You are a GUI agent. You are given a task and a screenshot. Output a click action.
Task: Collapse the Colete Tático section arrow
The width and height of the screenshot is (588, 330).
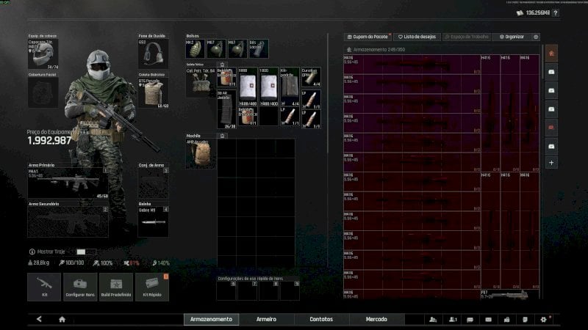click(x=223, y=65)
